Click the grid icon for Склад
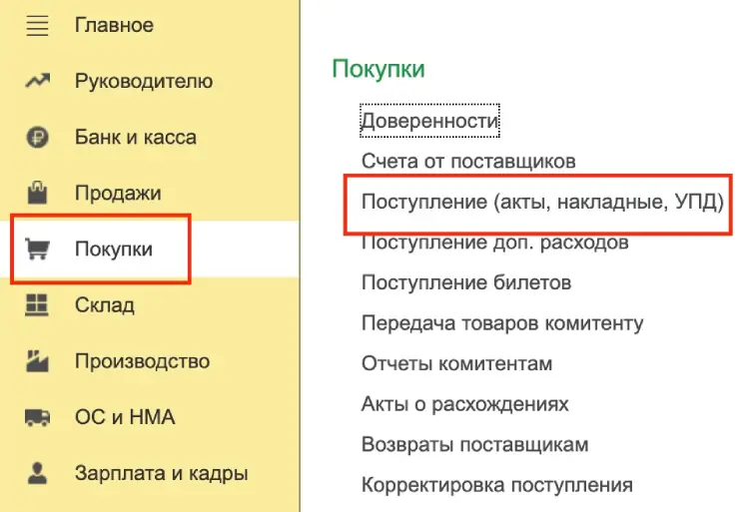749x512 pixels. pos(37,304)
